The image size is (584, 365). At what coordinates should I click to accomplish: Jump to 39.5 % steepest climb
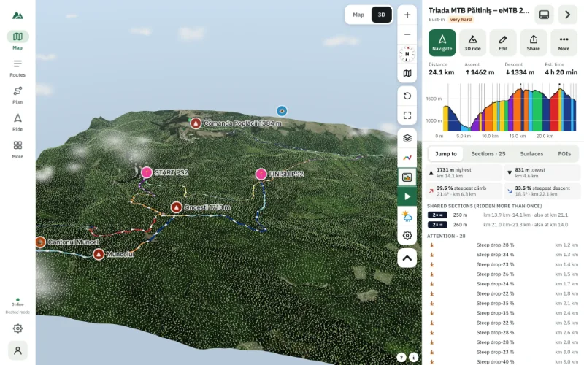click(x=464, y=191)
